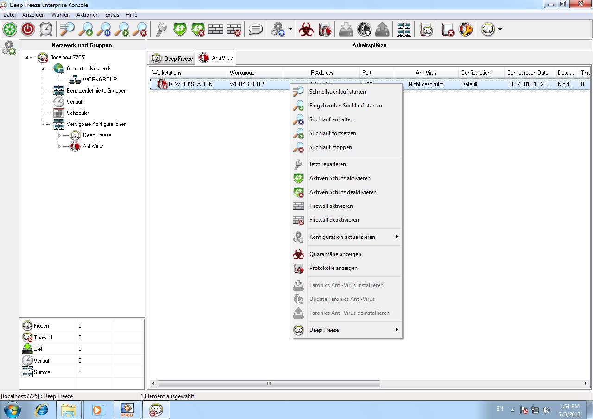Click toolbar magnifier with green down arrow
The height and width of the screenshot is (419, 593).
click(86, 30)
